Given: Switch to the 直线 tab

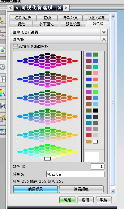Looking at the screenshot, I should tap(47, 18).
